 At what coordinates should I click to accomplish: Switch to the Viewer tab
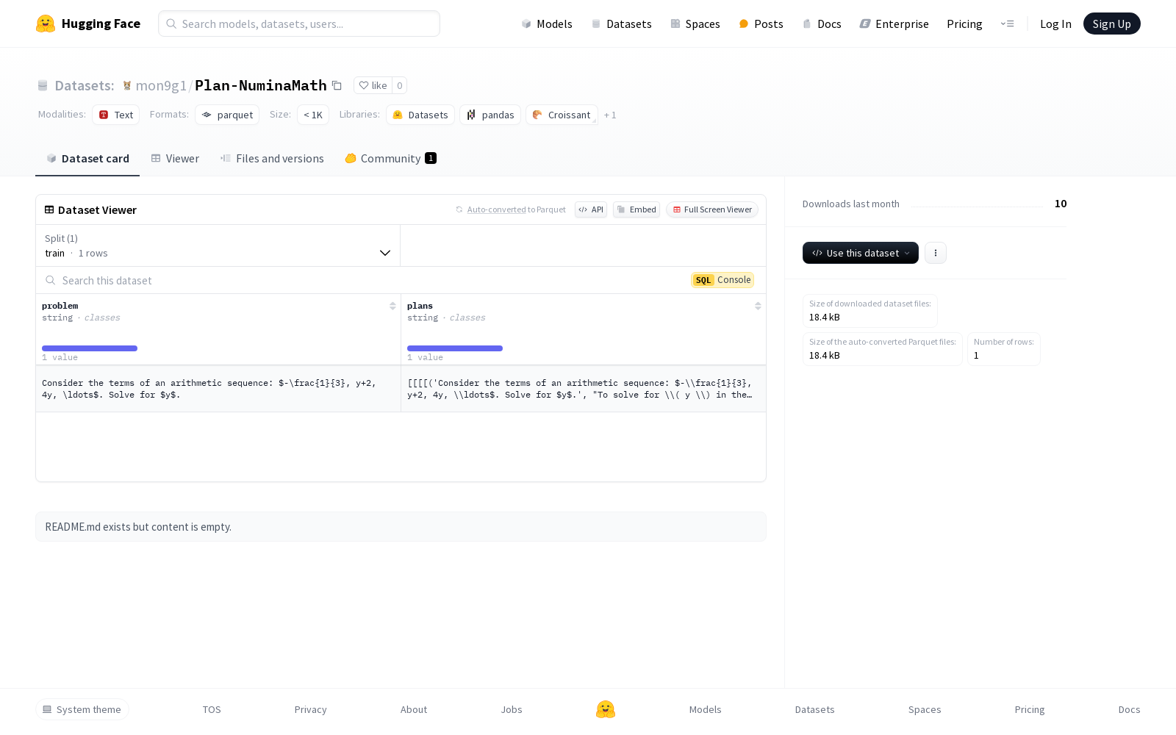coord(175,159)
